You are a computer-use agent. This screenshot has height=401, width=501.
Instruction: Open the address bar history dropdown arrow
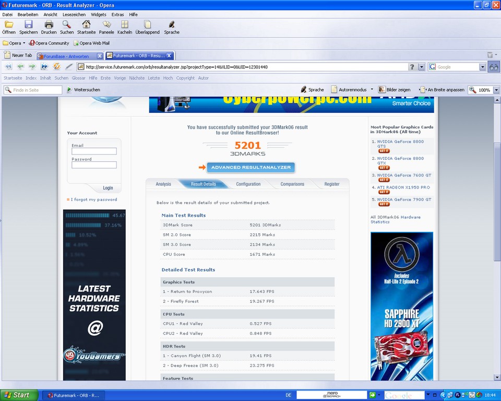pyautogui.click(x=422, y=67)
